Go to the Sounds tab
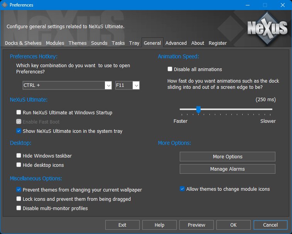Image resolution: width=292 pixels, height=234 pixels. tap(99, 43)
